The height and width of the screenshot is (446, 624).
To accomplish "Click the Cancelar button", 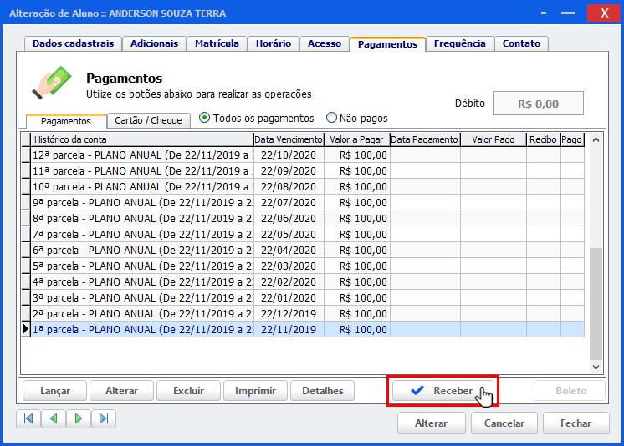I will click(x=504, y=423).
